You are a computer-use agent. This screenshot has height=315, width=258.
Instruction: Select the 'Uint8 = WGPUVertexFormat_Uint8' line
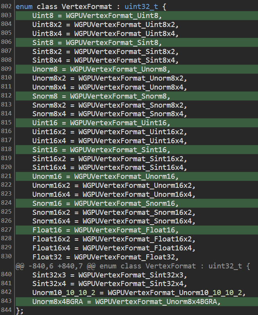click(x=137, y=16)
